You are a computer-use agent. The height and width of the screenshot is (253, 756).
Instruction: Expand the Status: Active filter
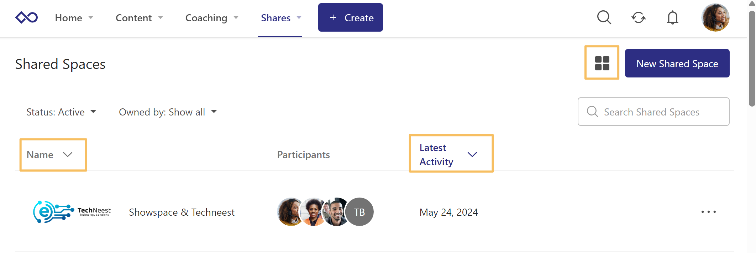[x=61, y=112]
